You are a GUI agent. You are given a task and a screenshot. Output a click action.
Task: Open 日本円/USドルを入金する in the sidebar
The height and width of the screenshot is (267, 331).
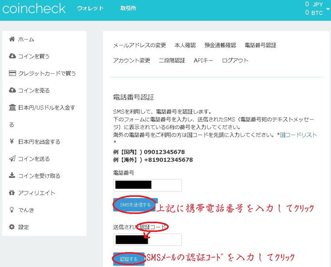(x=46, y=107)
